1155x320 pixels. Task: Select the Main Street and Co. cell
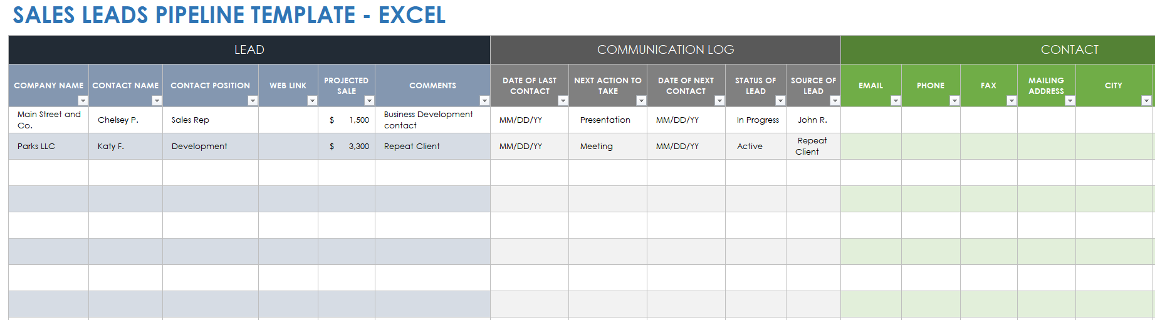pos(49,120)
